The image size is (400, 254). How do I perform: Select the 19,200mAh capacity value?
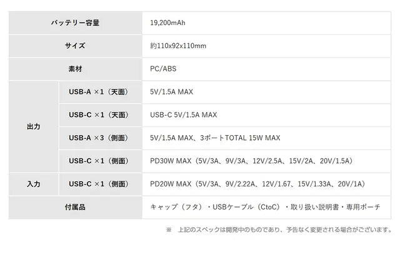click(x=167, y=23)
